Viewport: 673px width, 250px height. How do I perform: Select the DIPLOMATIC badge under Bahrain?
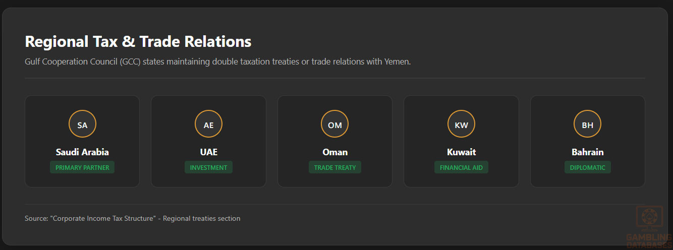587,167
